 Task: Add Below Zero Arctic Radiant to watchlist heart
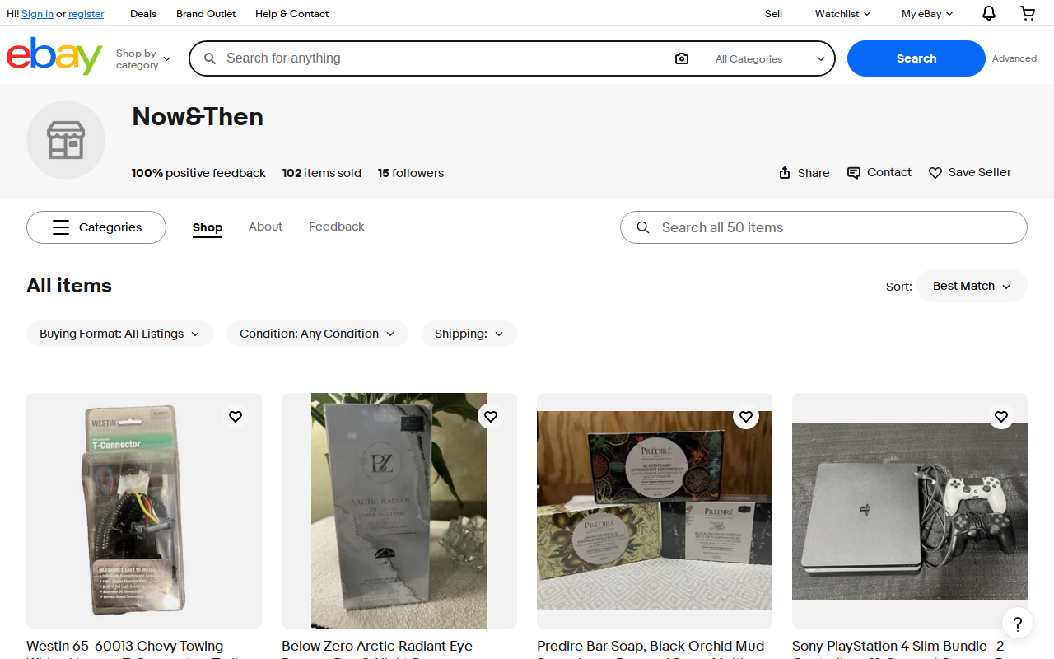tap(491, 417)
